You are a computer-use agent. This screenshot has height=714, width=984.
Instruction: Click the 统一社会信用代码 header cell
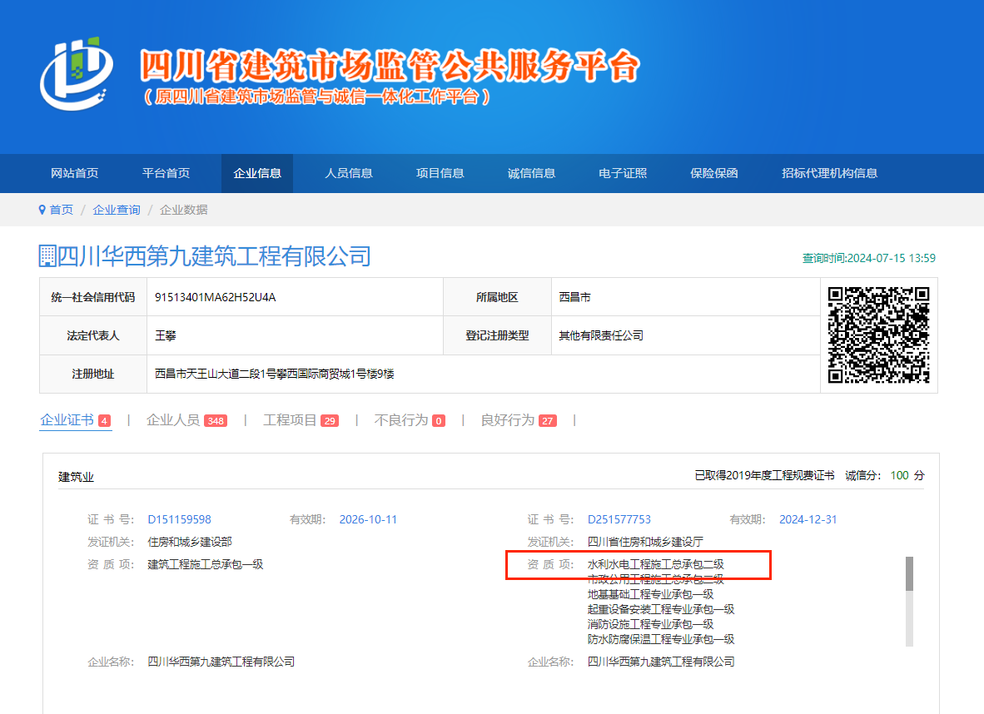pyautogui.click(x=93, y=297)
